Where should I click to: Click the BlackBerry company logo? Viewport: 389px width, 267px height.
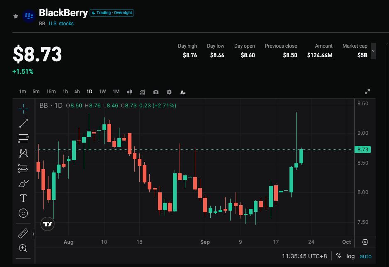pyautogui.click(x=29, y=16)
